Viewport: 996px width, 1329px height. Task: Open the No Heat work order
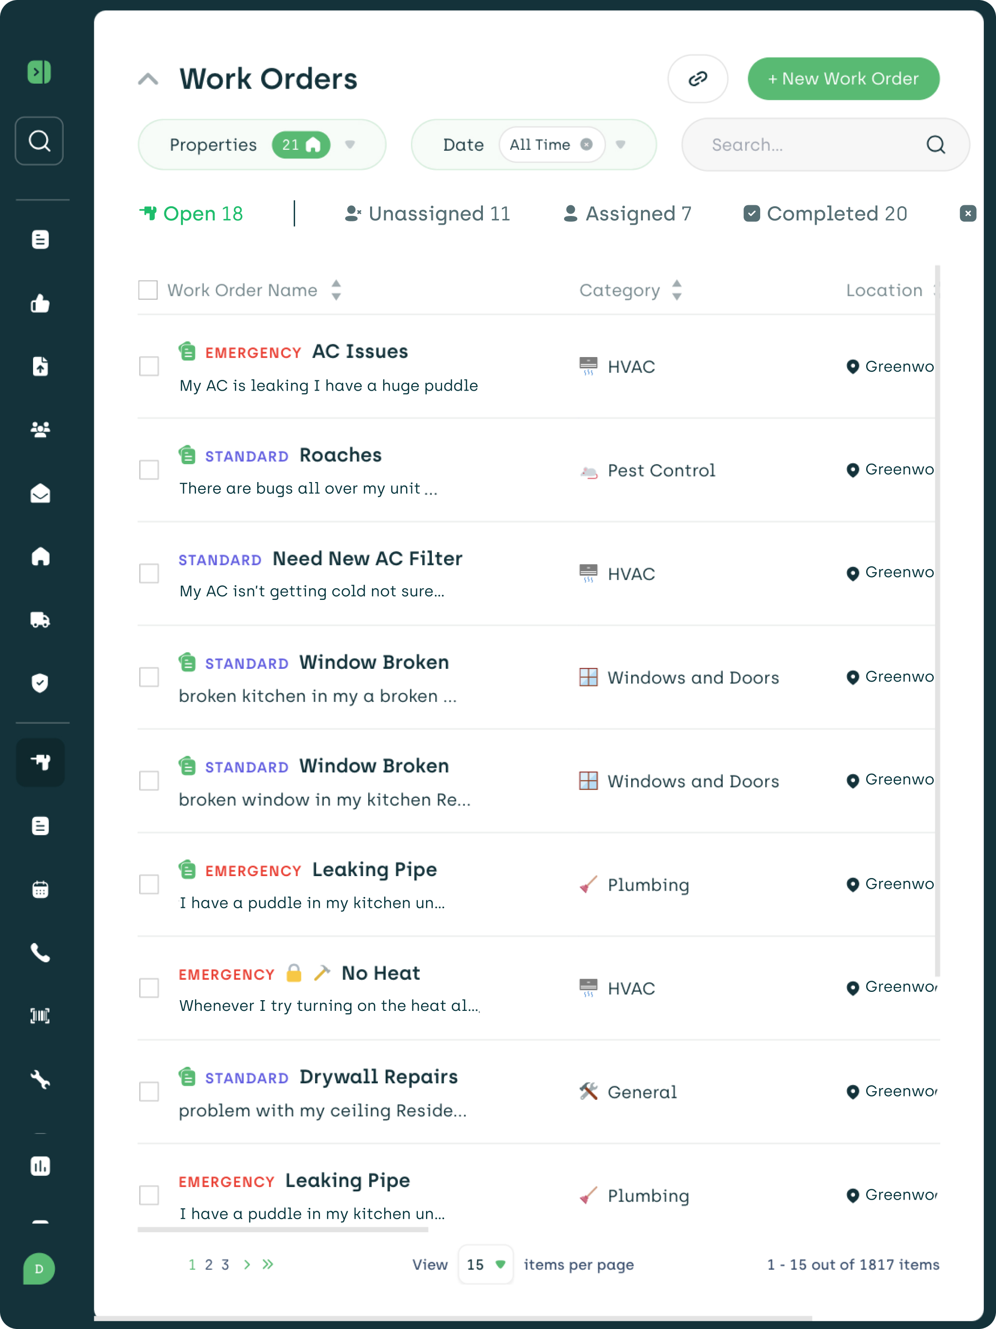coord(381,973)
